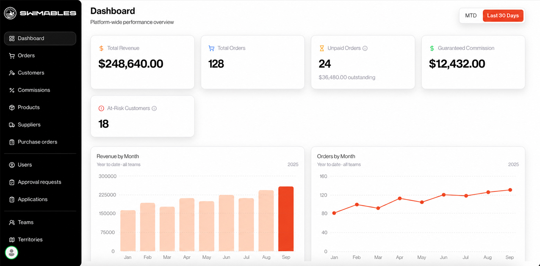Screen dimensions: 540x266
Task: Click the highlighted Sep revenue bar
Action: point(286,219)
